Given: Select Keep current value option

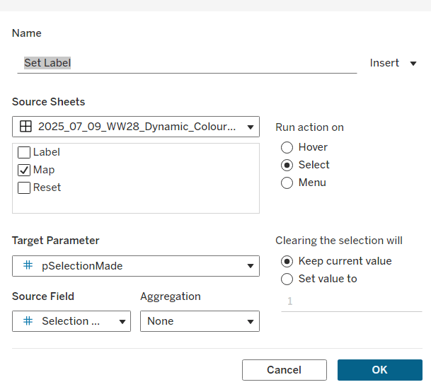Looking at the screenshot, I should point(287,261).
